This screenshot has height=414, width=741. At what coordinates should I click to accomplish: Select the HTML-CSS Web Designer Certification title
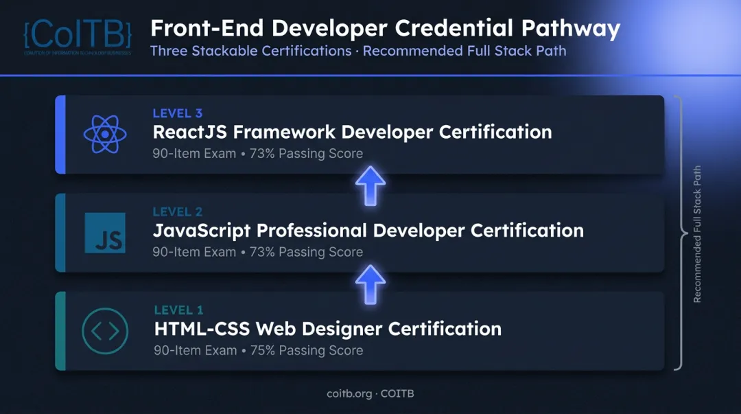tap(327, 329)
